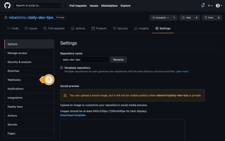Open Deploy keys in settings sidebar

tap(29, 107)
